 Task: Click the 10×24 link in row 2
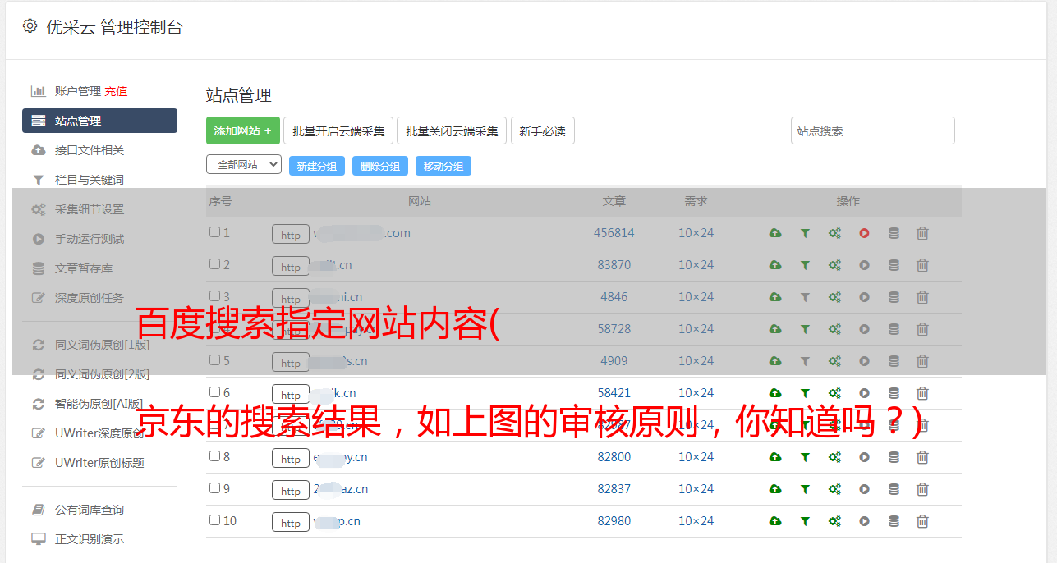(x=696, y=265)
